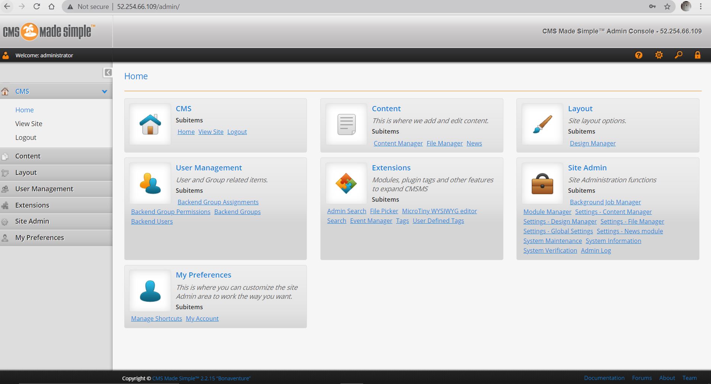Open the Content Manager link

(x=398, y=143)
